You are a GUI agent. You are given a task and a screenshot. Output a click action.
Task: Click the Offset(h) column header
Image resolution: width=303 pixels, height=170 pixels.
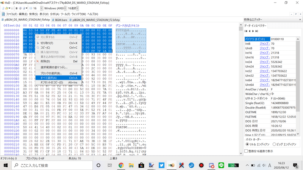click(12, 25)
